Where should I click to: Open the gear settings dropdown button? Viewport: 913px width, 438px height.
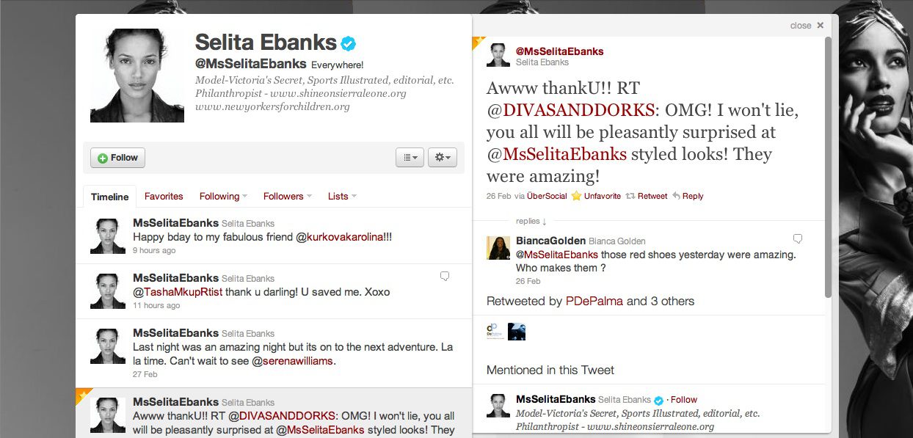coord(443,157)
